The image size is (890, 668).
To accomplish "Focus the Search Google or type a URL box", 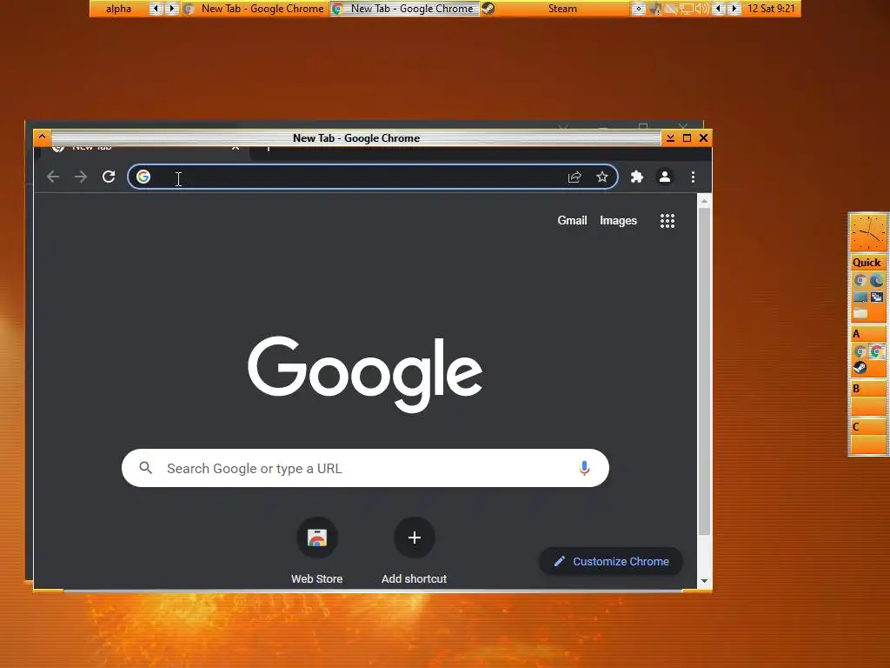I will point(366,468).
